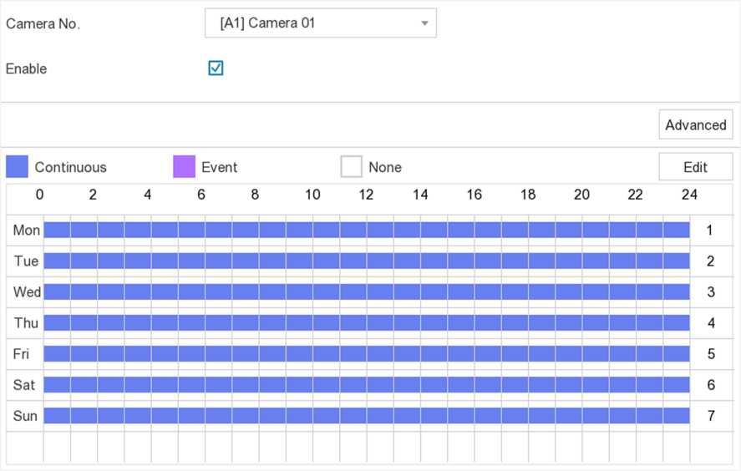Click the Friday schedule bar

pyautogui.click(x=366, y=354)
